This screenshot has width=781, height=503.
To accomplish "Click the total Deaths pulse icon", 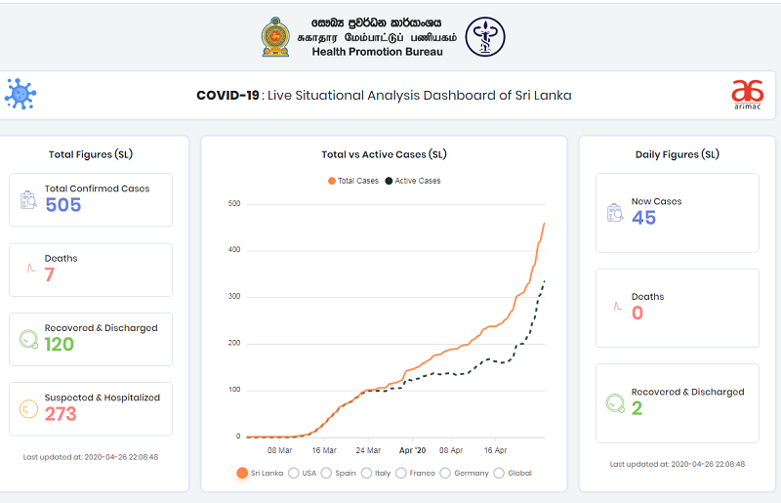I will 29,268.
